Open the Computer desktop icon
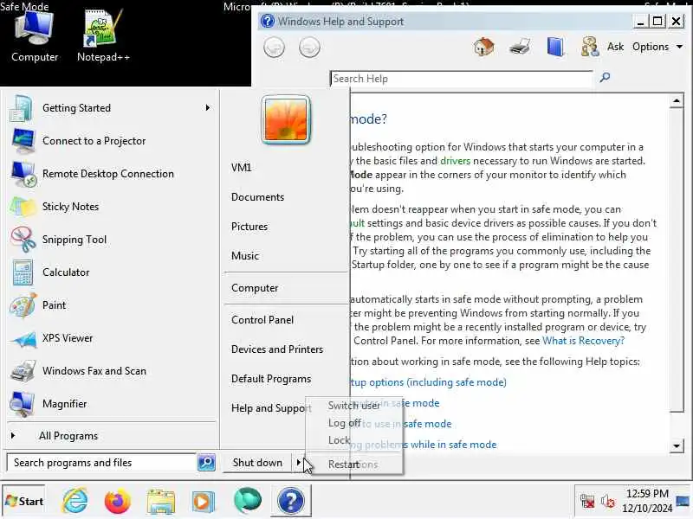This screenshot has height=519, width=693. tap(34, 36)
